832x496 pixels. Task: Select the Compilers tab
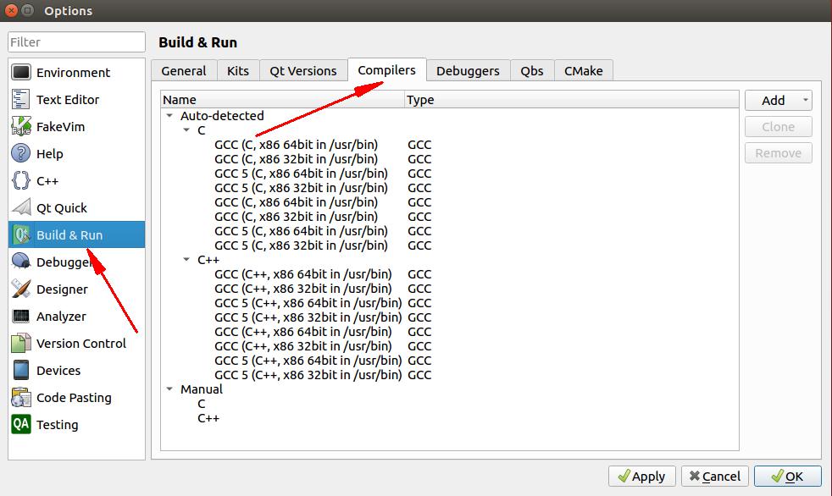(x=387, y=70)
